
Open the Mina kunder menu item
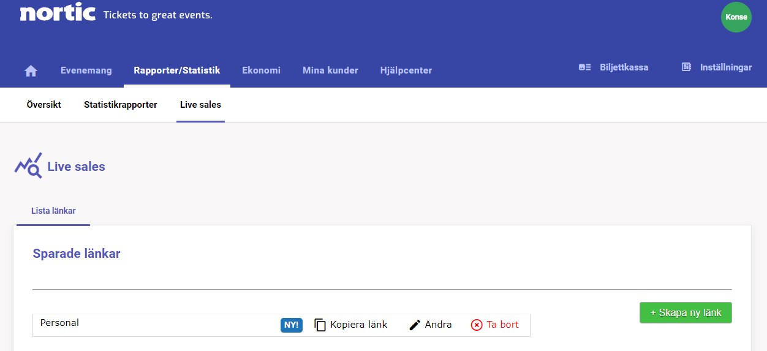point(330,70)
